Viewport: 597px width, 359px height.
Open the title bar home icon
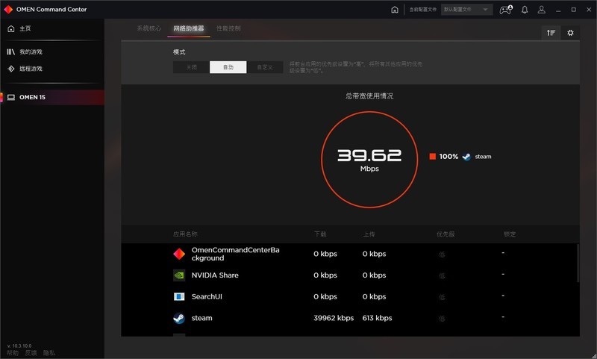tap(395, 10)
